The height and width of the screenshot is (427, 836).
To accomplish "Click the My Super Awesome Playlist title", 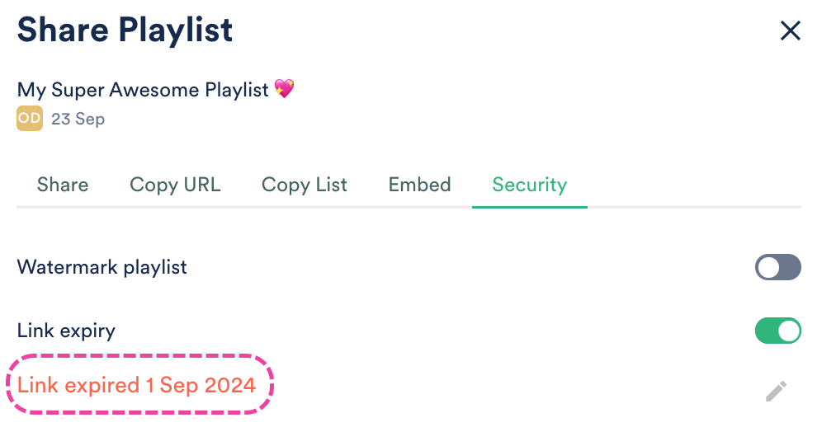I will [143, 89].
